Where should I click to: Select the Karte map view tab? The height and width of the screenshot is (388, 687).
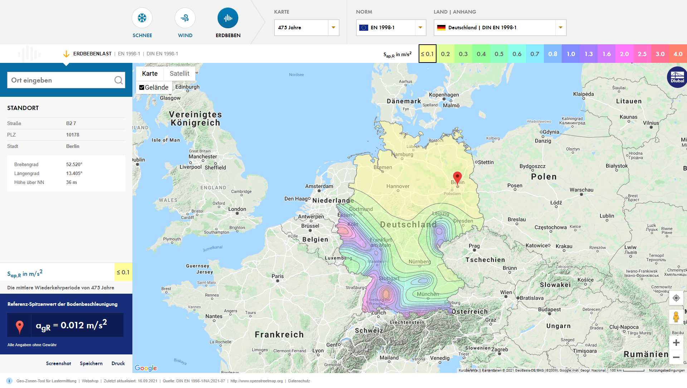pyautogui.click(x=150, y=74)
